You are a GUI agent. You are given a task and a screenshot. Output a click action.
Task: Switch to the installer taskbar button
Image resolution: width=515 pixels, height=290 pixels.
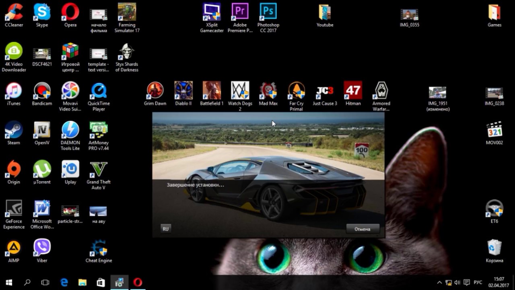pos(119,282)
